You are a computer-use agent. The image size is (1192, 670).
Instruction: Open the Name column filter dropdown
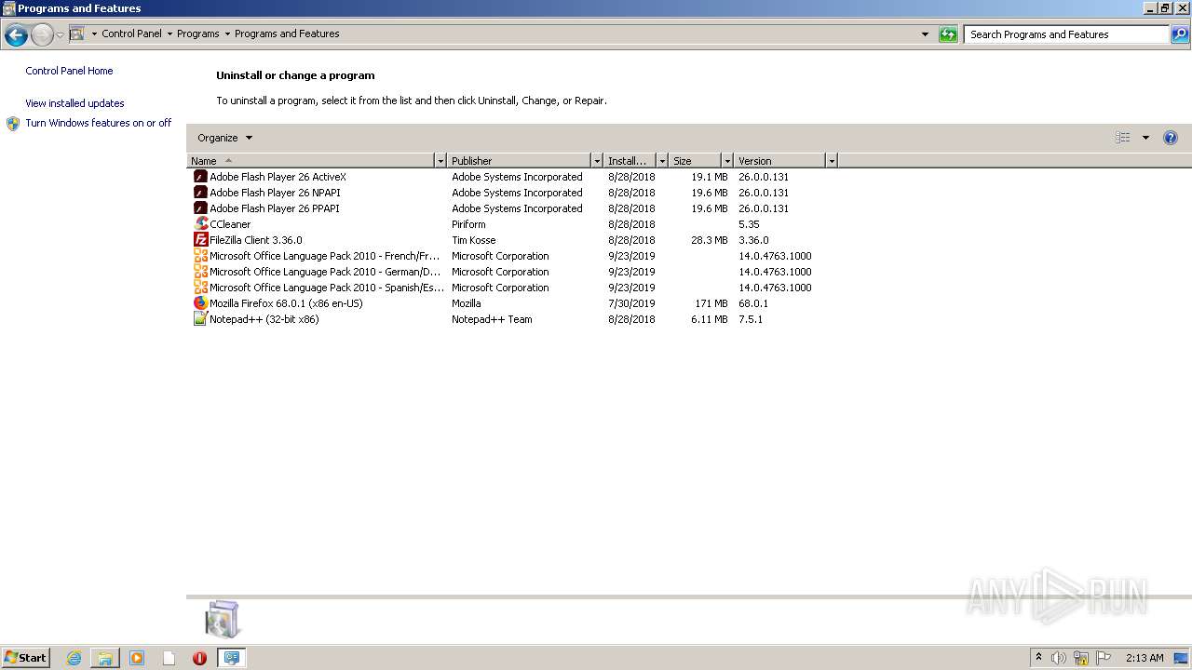click(x=440, y=161)
